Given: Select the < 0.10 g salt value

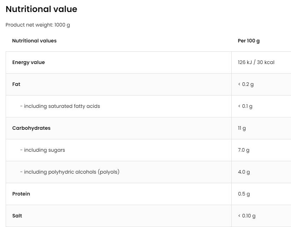Looking at the screenshot, I should [247, 216].
